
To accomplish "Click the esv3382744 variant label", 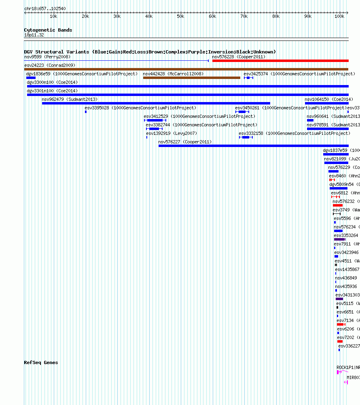I will (x=201, y=125).
